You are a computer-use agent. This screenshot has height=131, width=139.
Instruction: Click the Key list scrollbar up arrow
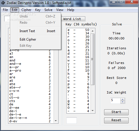(x=93, y=31)
